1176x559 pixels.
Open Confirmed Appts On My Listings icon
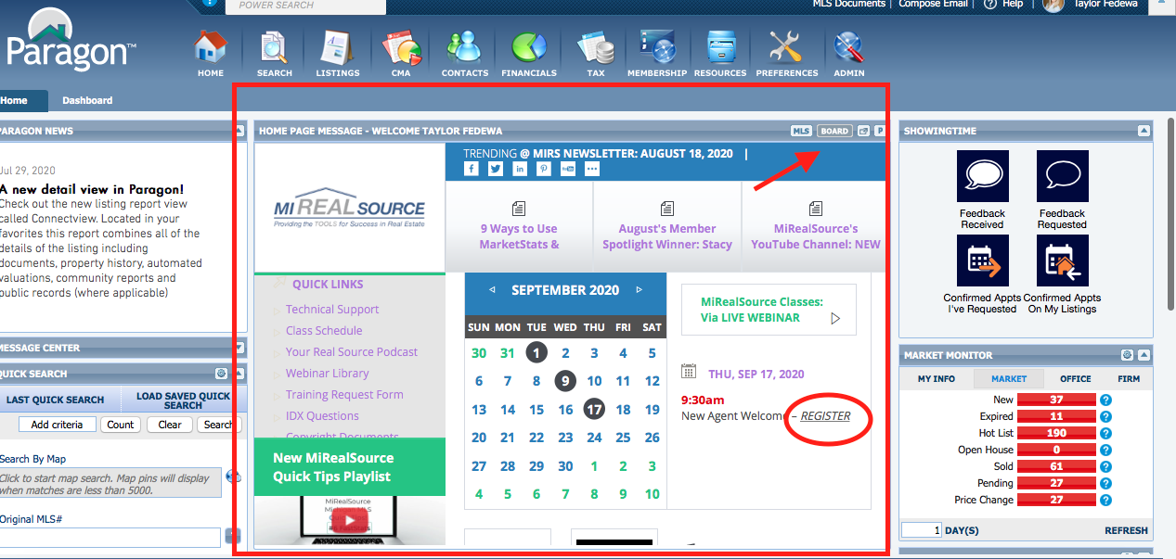point(1062,261)
